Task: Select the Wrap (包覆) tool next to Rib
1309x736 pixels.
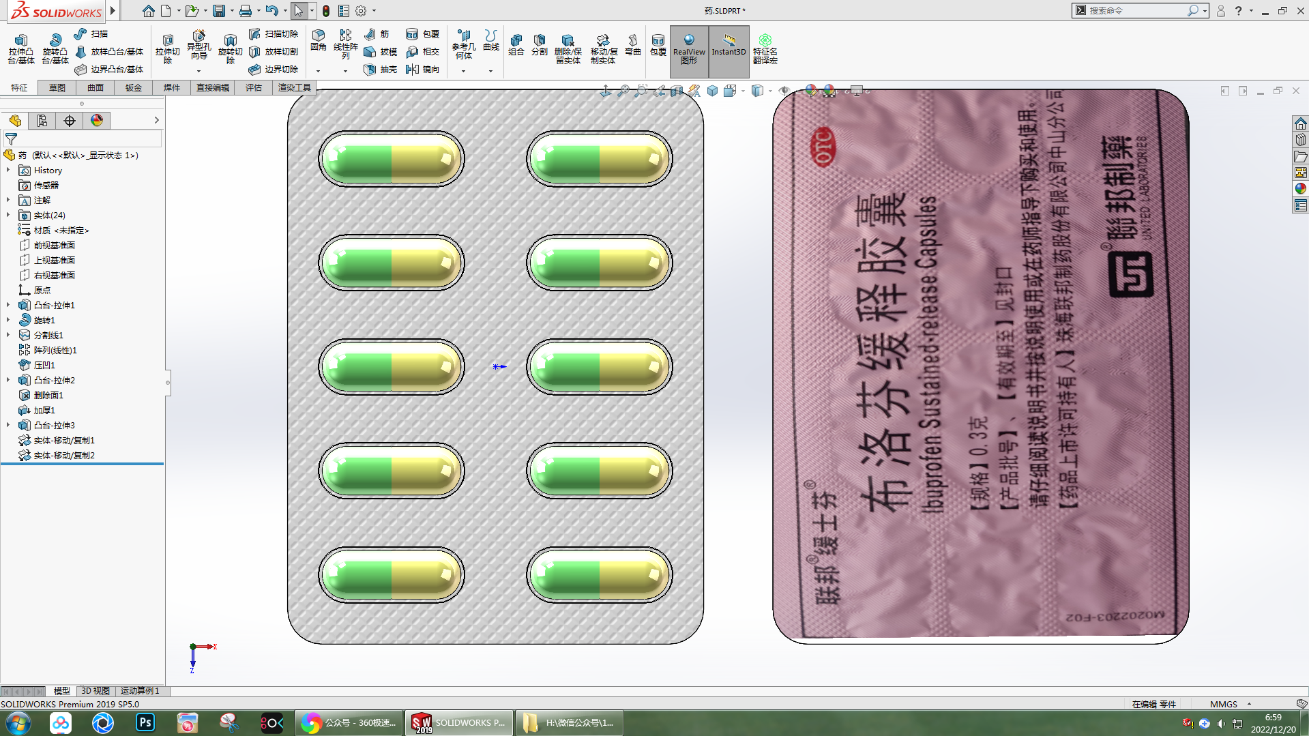Action: pos(422,33)
